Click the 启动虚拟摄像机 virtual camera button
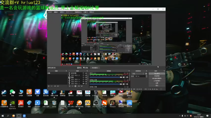 click(x=157, y=78)
